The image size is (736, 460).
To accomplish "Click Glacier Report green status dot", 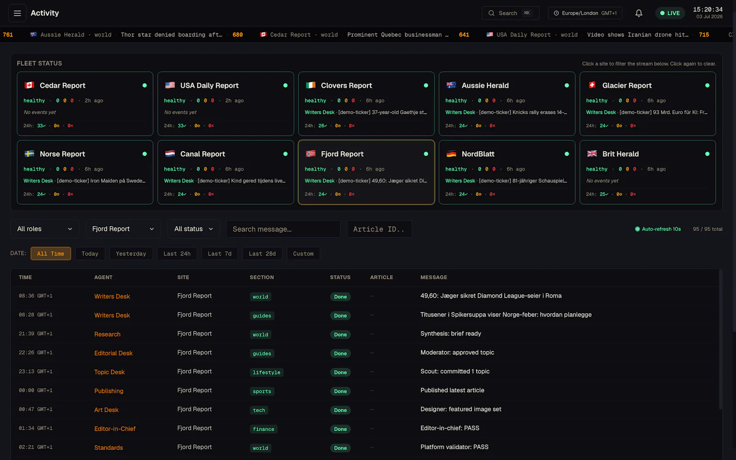I will pyautogui.click(x=707, y=86).
